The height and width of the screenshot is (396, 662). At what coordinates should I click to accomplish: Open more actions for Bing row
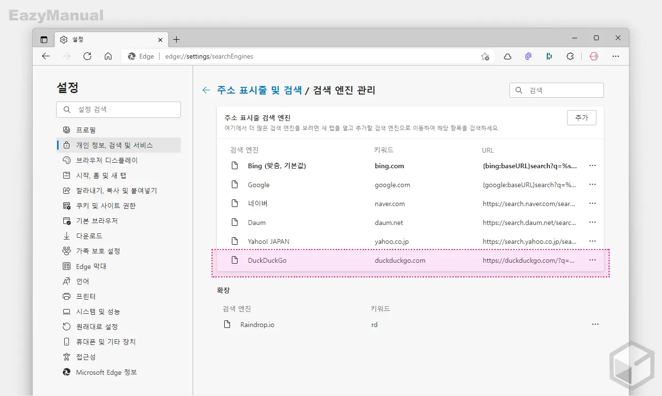click(593, 166)
